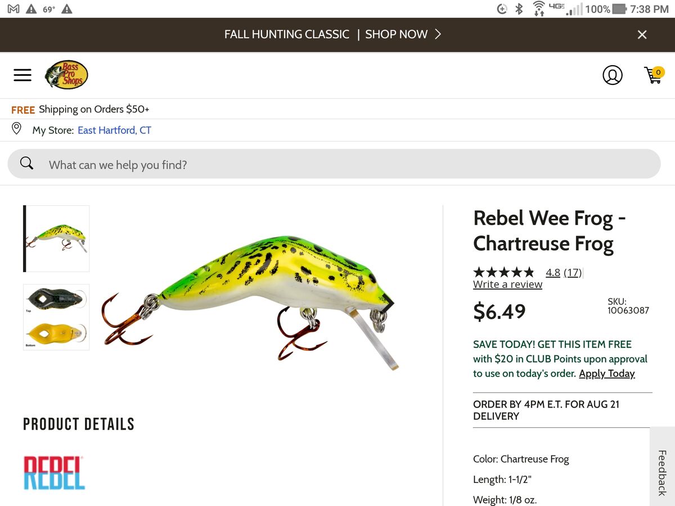Click the Rebel brand logo
This screenshot has height=506, width=675.
(54, 473)
